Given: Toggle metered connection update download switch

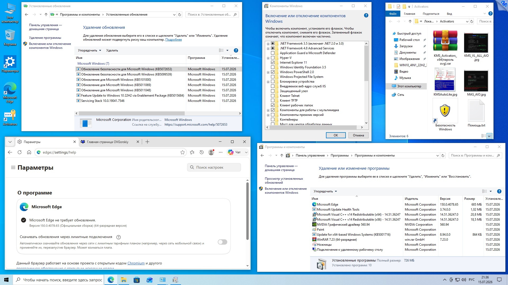Looking at the screenshot, I should tap(223, 242).
